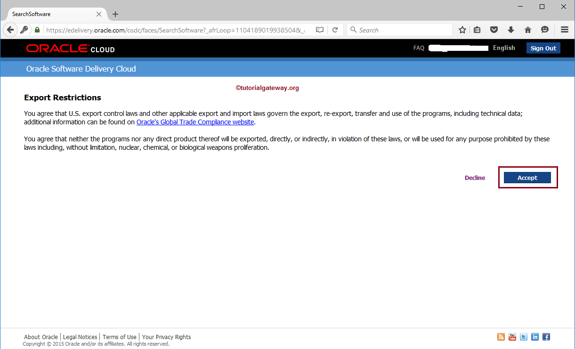Click the magnifier icon in search box
This screenshot has width=575, height=349.
[354, 30]
